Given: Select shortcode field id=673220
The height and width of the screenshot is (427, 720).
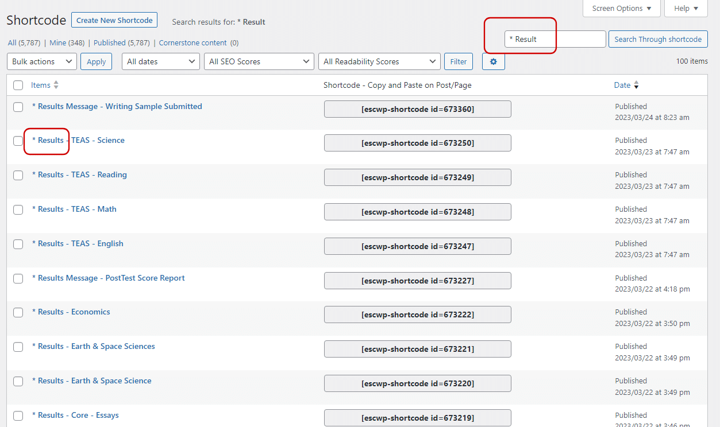Looking at the screenshot, I should coord(418,383).
